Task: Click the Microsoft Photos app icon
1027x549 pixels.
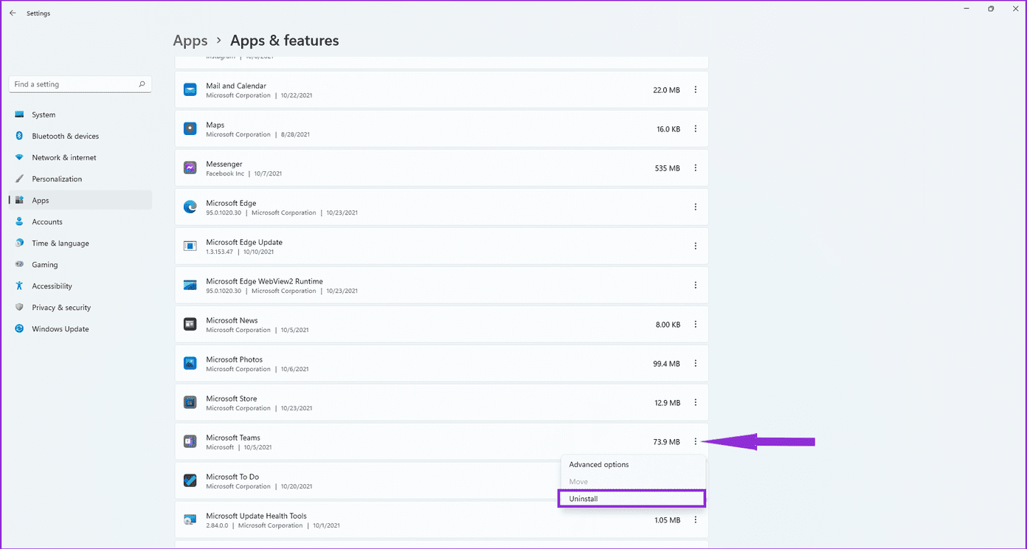Action: [x=190, y=364]
